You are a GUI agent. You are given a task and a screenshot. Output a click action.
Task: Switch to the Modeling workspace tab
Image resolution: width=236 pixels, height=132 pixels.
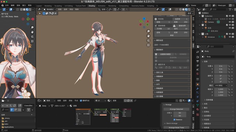coord(48,6)
